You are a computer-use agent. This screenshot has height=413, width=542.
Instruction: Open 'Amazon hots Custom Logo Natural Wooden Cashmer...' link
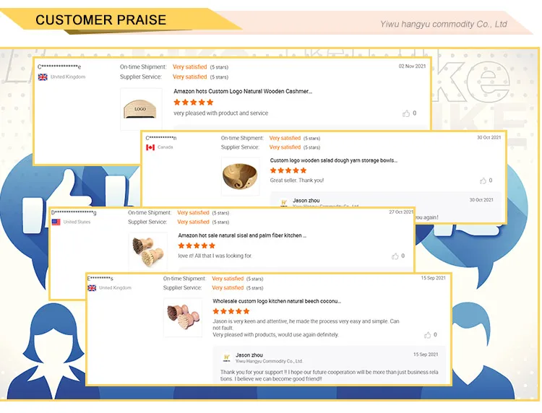243,92
